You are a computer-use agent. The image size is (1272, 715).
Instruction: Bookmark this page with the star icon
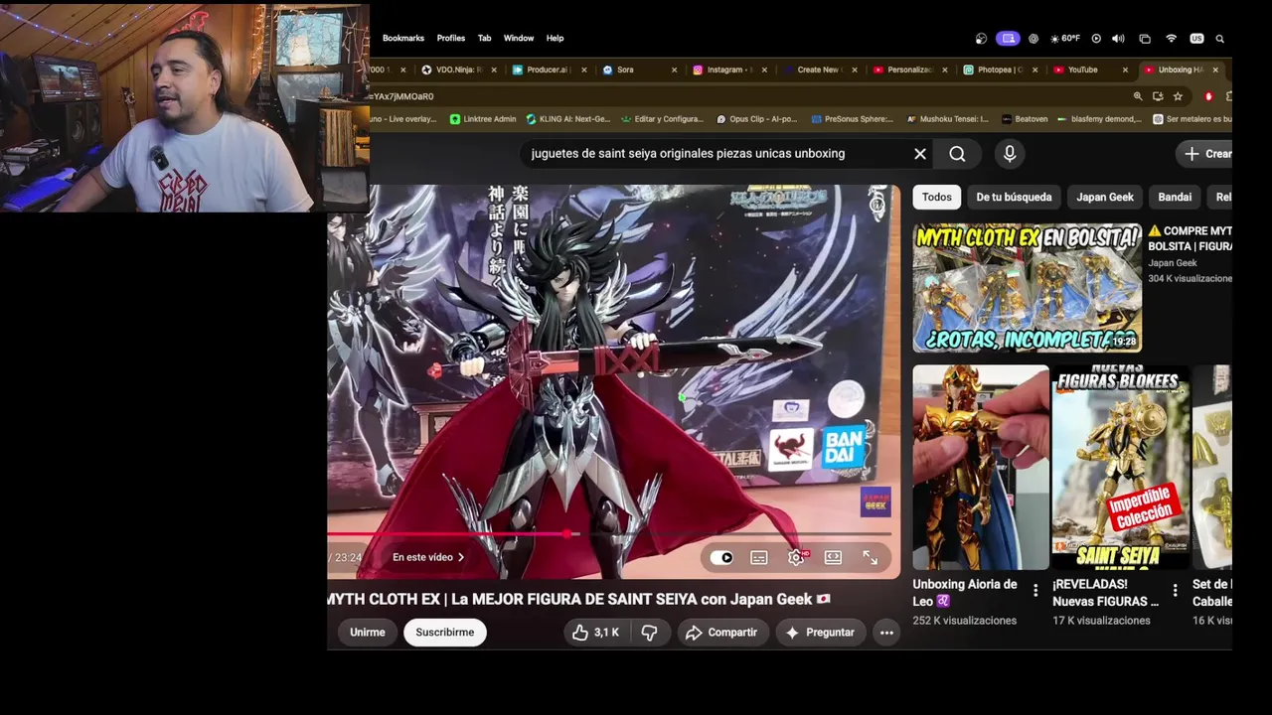[1178, 96]
